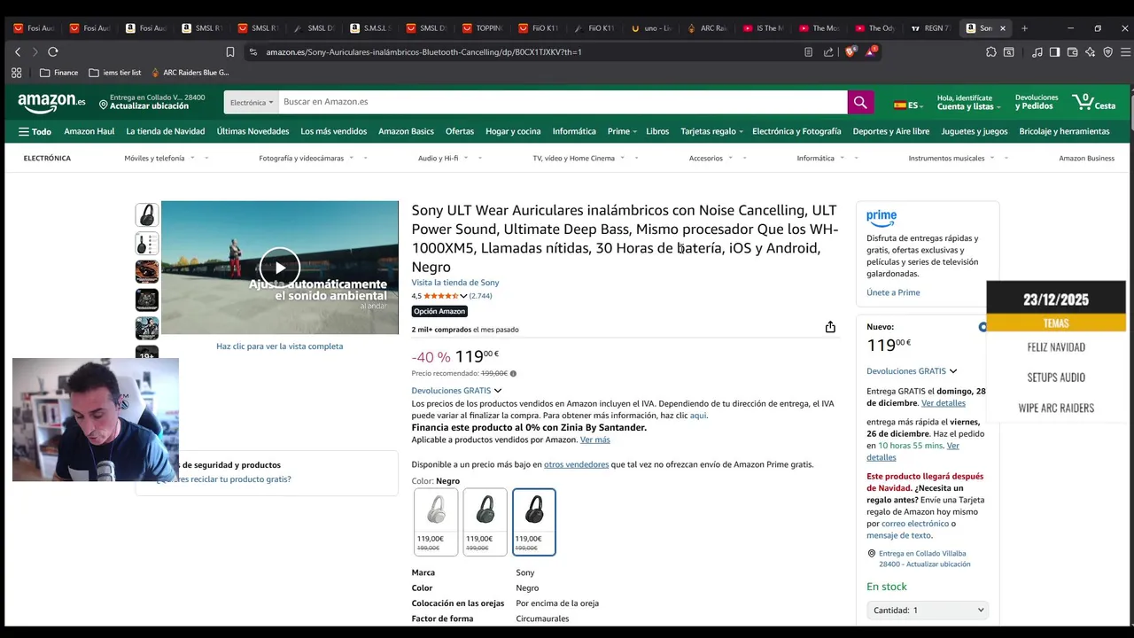The width and height of the screenshot is (1134, 638).
Task: Go back with the browser back arrow
Action: 18,52
